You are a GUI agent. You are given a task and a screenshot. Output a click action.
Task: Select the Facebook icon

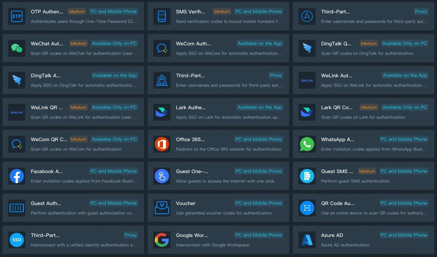(17, 176)
